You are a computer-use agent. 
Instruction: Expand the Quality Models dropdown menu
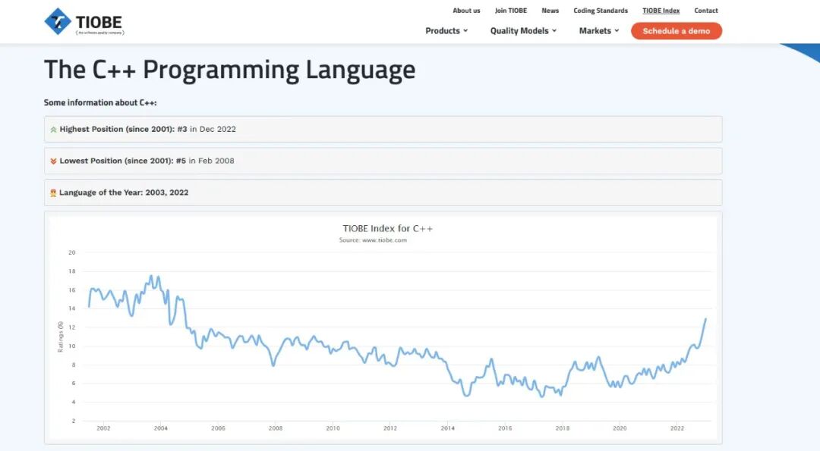[x=523, y=31]
